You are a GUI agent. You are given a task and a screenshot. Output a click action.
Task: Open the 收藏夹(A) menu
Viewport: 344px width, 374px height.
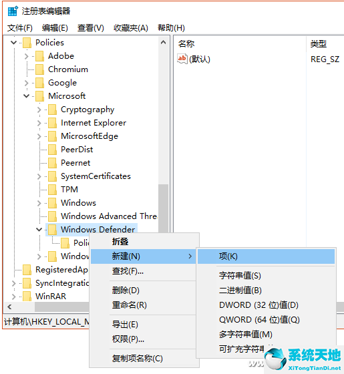pyautogui.click(x=131, y=28)
